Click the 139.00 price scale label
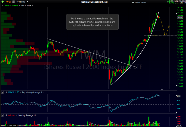186x127 pixels. [180, 35]
